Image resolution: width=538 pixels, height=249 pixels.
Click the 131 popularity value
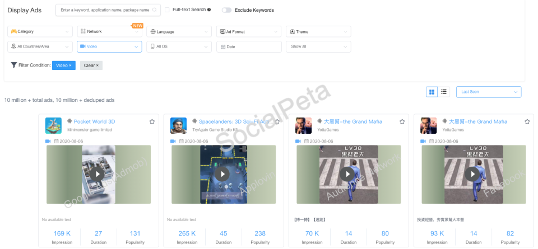click(135, 233)
